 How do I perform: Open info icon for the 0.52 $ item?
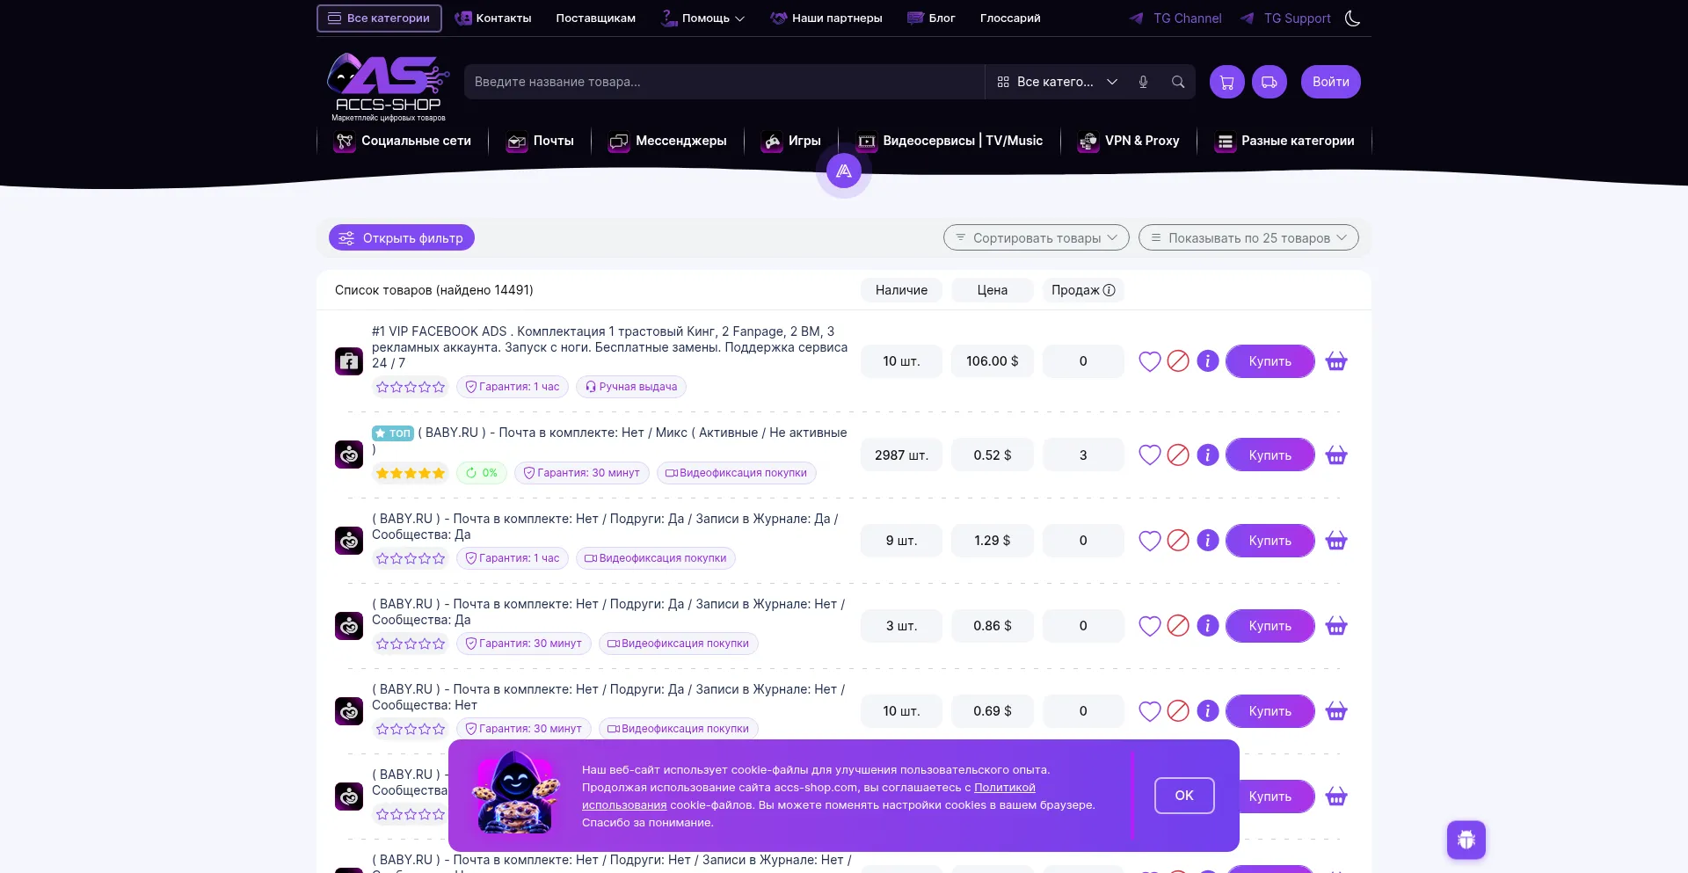pos(1208,455)
